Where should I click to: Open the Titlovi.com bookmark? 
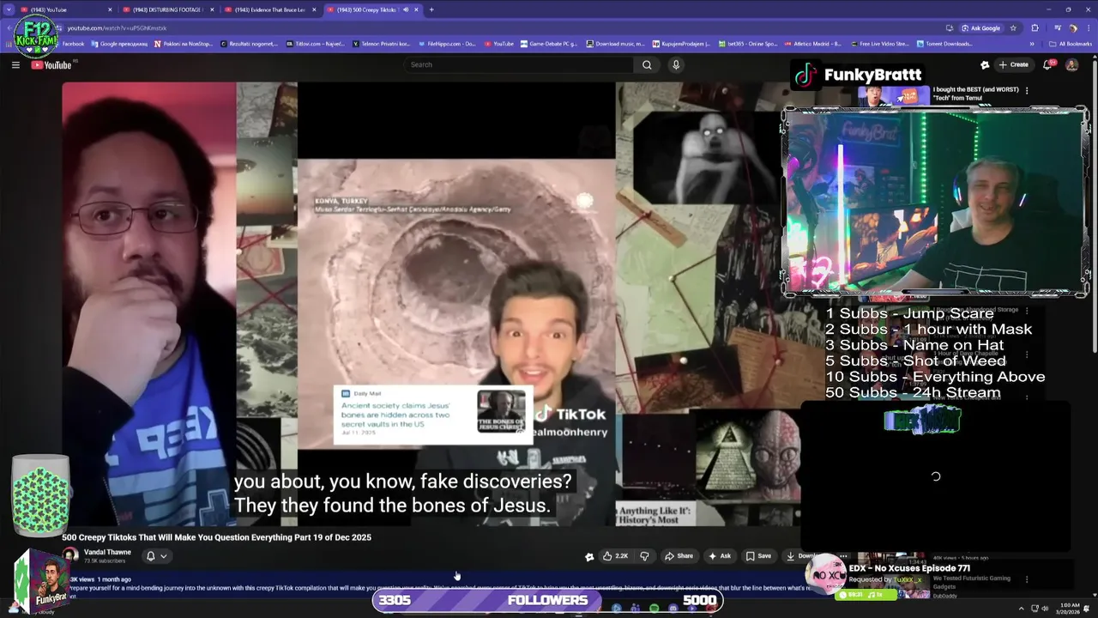point(316,44)
